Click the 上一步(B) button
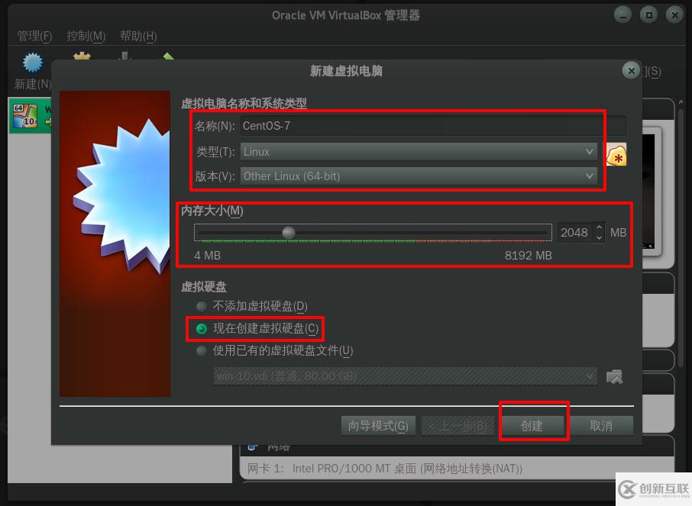 pos(458,426)
